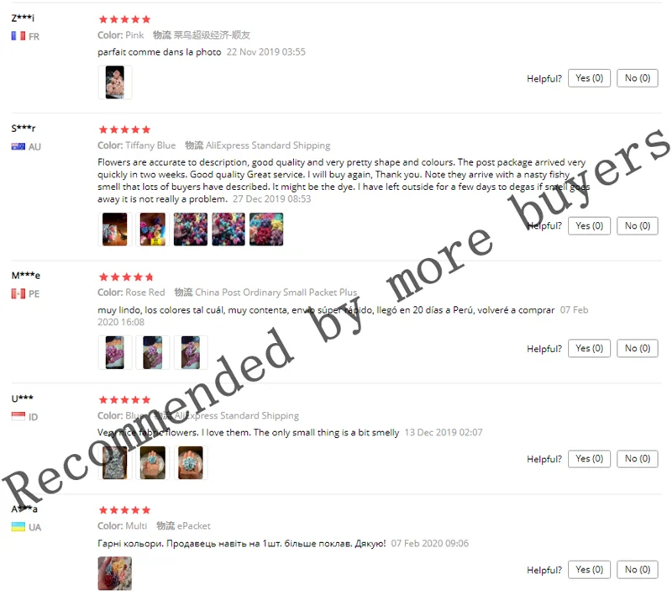Viewport: 672px width, 601px height.
Task: Open first photo in S***r's review
Action: (x=115, y=229)
